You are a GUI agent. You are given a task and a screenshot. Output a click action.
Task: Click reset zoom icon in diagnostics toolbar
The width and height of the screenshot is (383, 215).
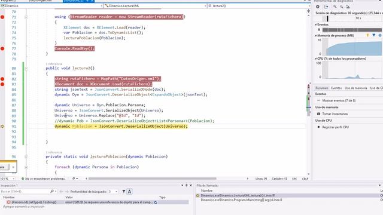[348, 7]
